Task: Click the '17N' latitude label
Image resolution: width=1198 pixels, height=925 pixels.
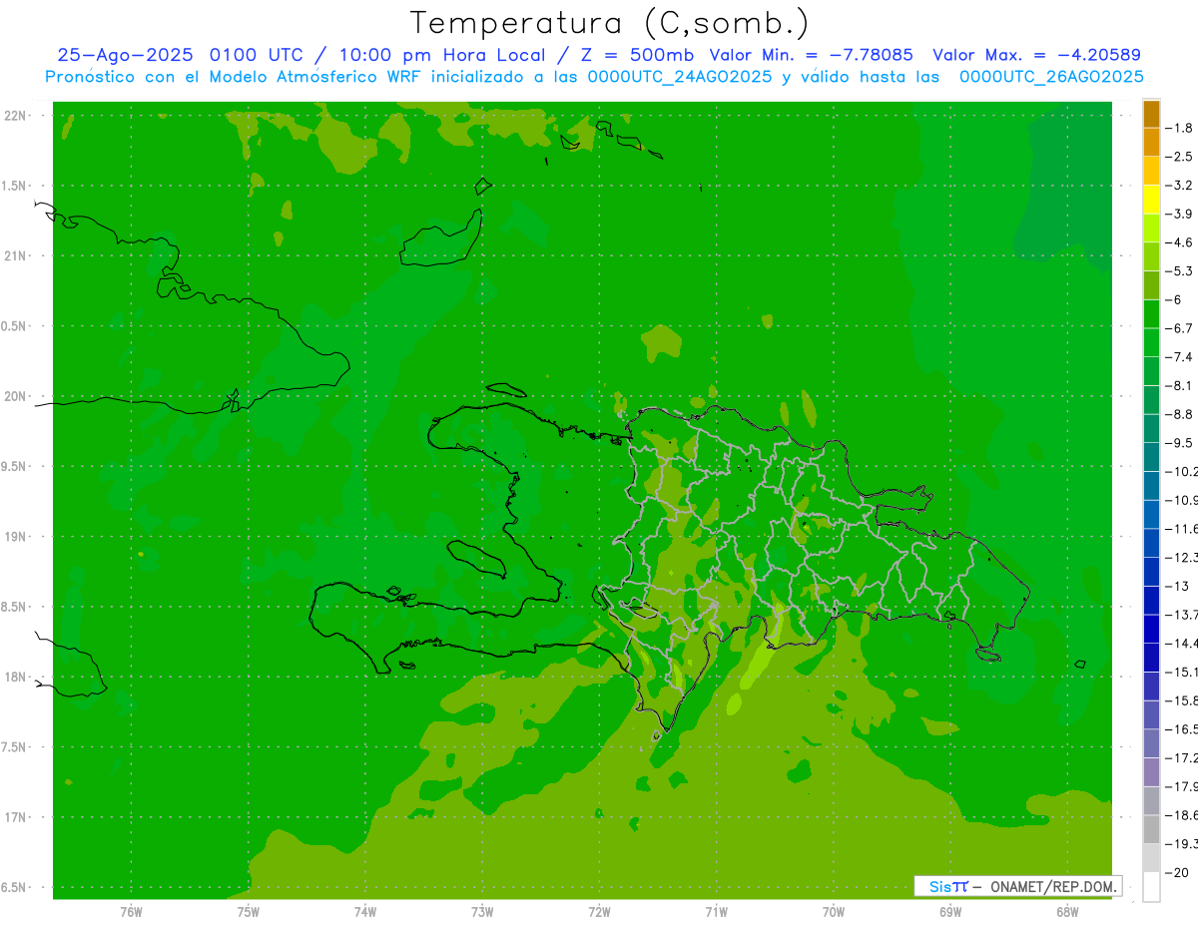Action: point(16,817)
